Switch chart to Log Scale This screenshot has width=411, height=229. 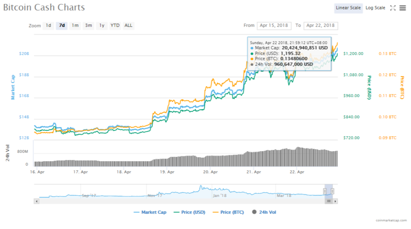(x=375, y=8)
